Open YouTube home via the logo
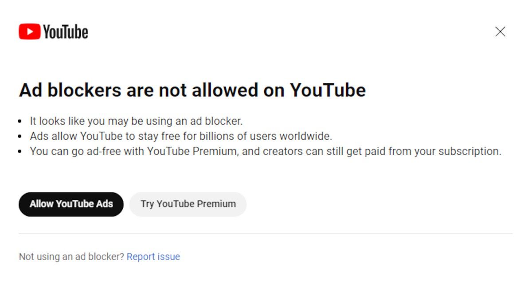The width and height of the screenshot is (532, 284). (x=53, y=31)
